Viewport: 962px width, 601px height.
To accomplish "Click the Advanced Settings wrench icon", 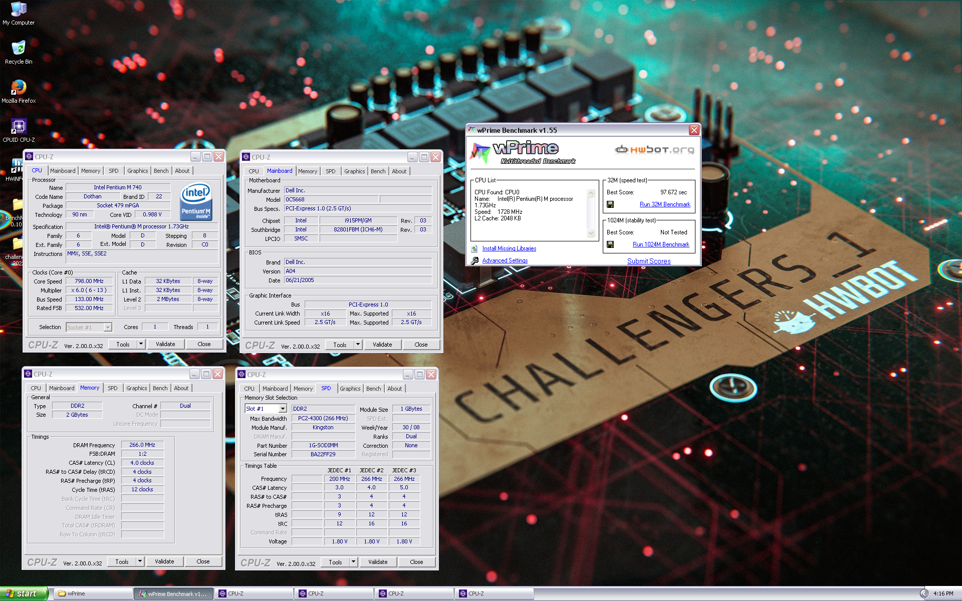I will pos(474,260).
